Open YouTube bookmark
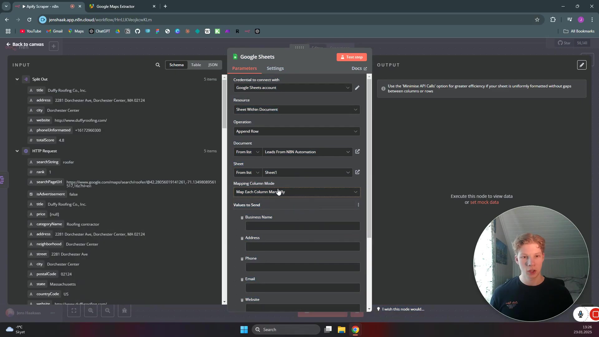This screenshot has height=337, width=599. pyautogui.click(x=31, y=31)
